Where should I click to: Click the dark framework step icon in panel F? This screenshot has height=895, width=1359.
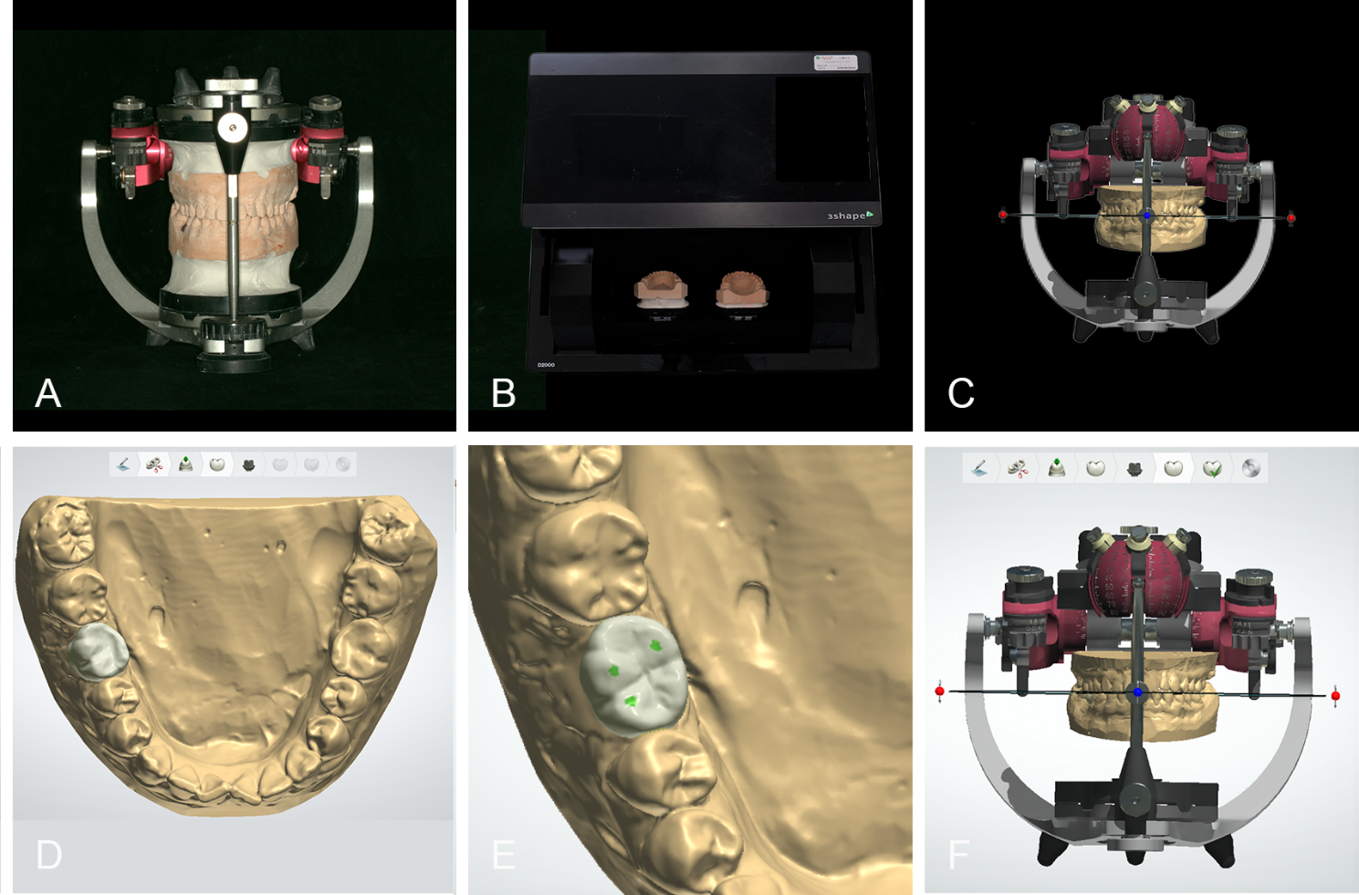1134,468
